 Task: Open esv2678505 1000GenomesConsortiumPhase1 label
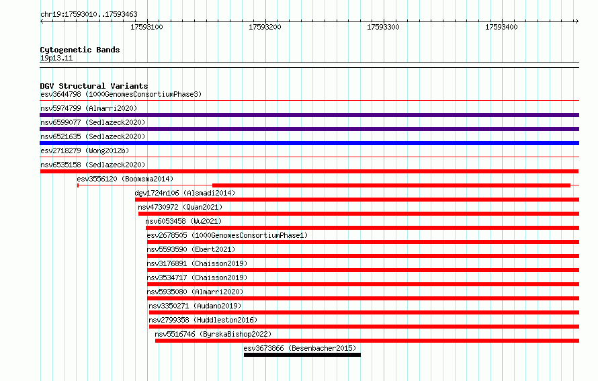point(227,235)
